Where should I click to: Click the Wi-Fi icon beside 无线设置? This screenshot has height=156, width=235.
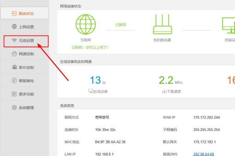pos(14,40)
